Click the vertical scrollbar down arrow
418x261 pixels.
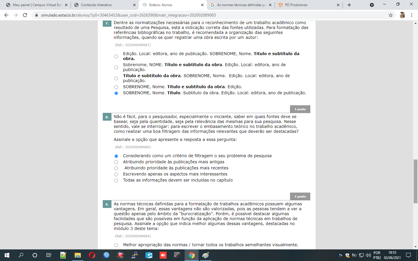(x=416, y=247)
